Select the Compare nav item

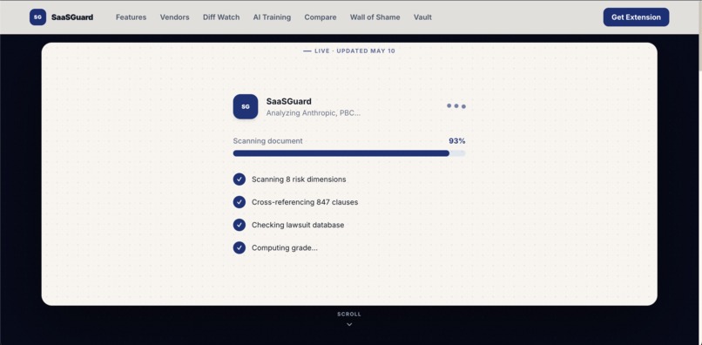[321, 17]
